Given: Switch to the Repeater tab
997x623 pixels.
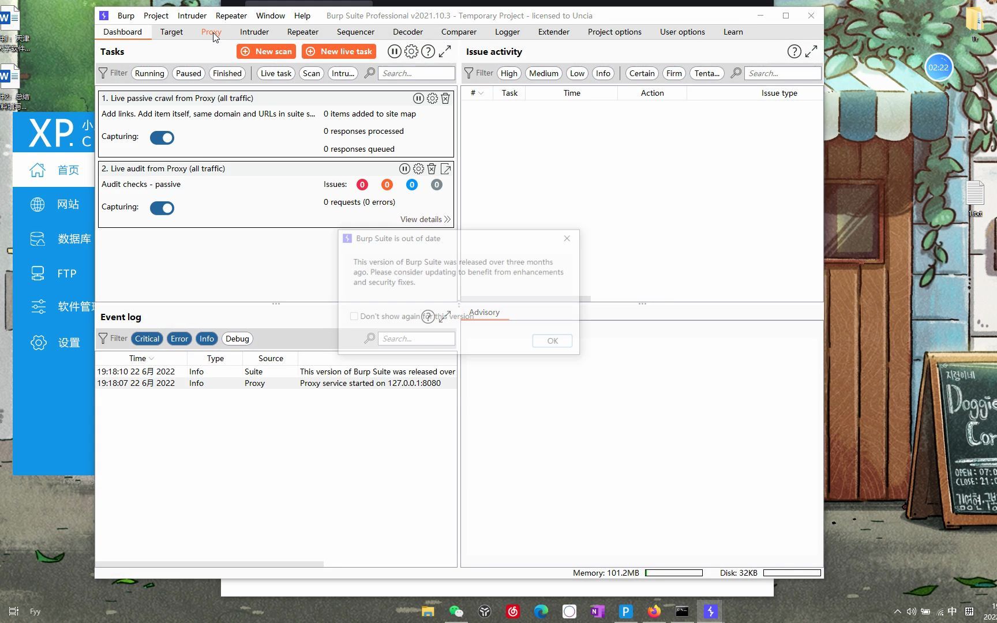Looking at the screenshot, I should [302, 32].
